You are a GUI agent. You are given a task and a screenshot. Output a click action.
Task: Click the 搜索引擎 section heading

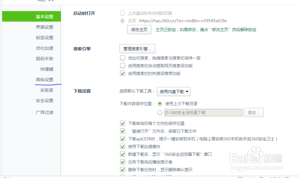(x=82, y=49)
